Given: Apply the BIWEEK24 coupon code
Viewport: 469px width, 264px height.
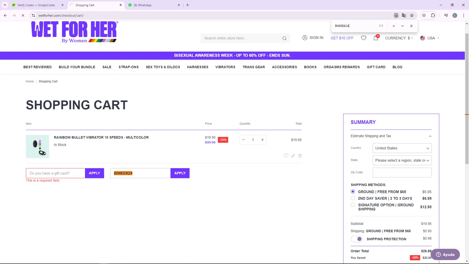Looking at the screenshot, I should pos(180,173).
